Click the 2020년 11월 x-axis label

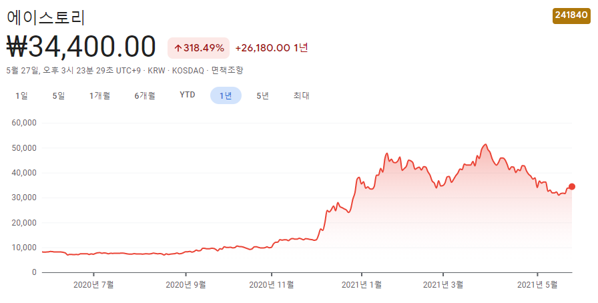click(x=272, y=285)
